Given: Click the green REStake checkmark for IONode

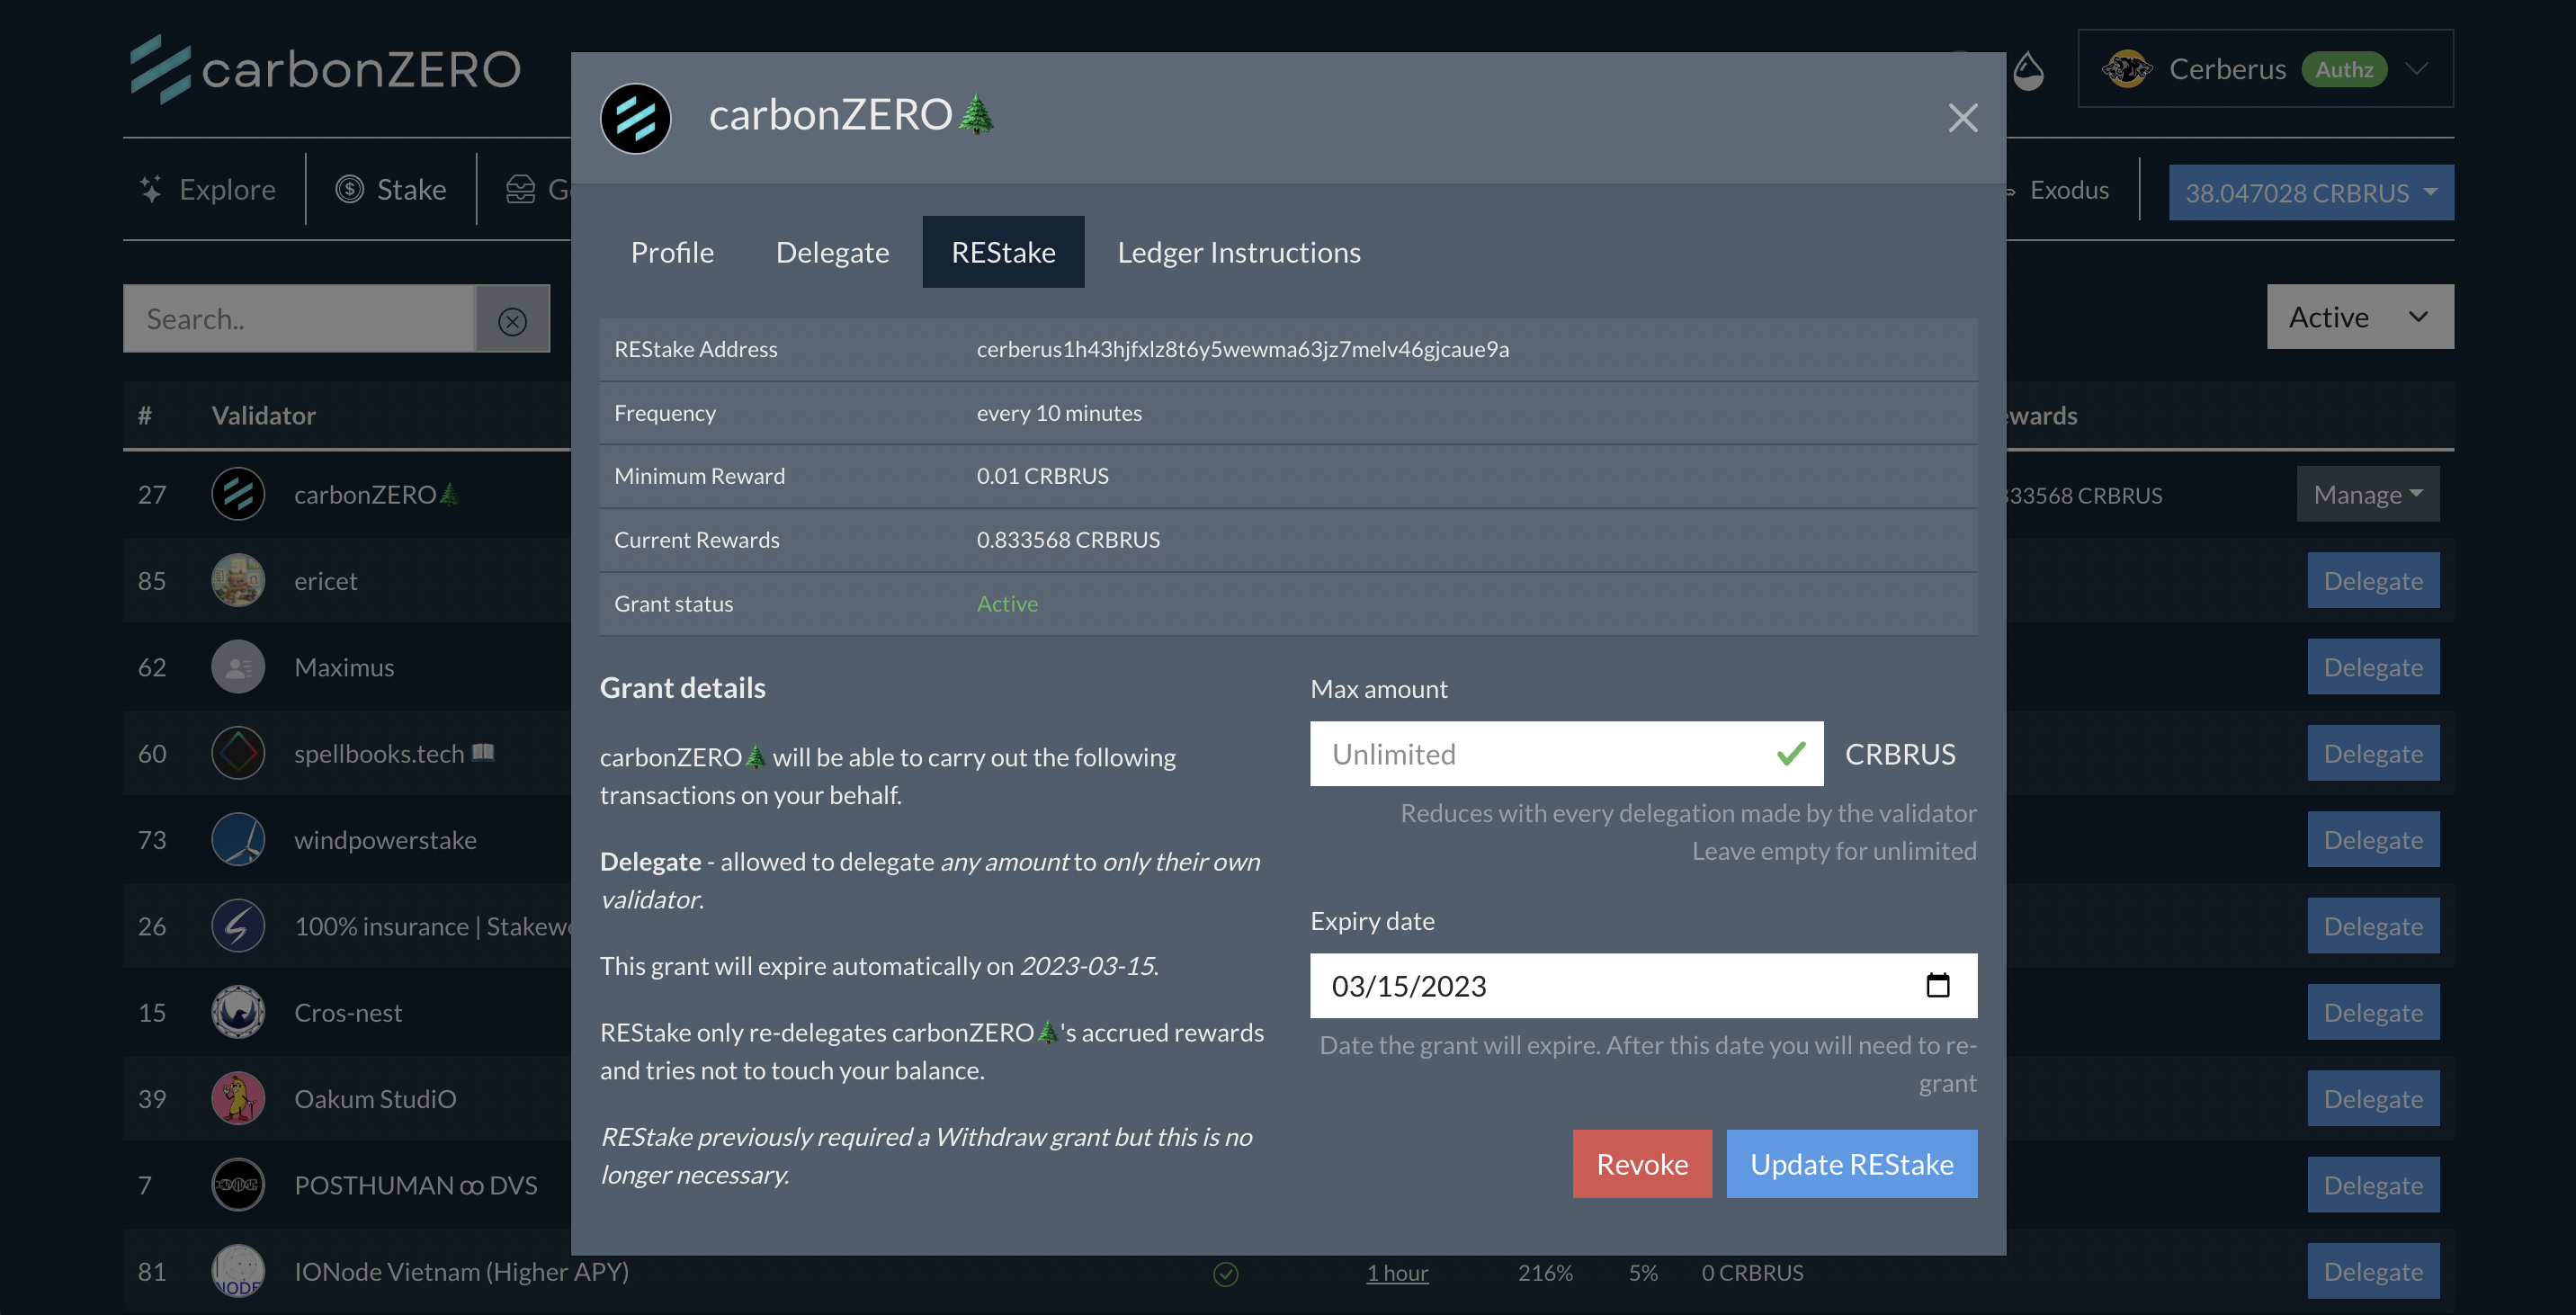Looking at the screenshot, I should tap(1225, 1273).
